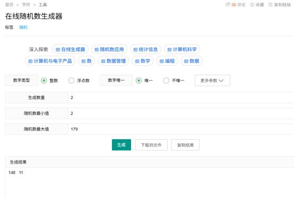This screenshot has height=198, width=294.
Task: Select the 整数 radio button
Action: (44, 80)
